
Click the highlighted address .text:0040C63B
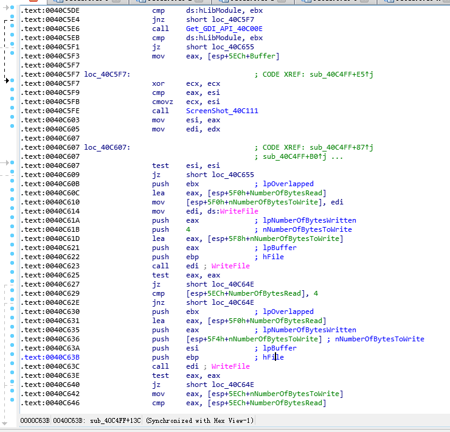[x=50, y=357]
